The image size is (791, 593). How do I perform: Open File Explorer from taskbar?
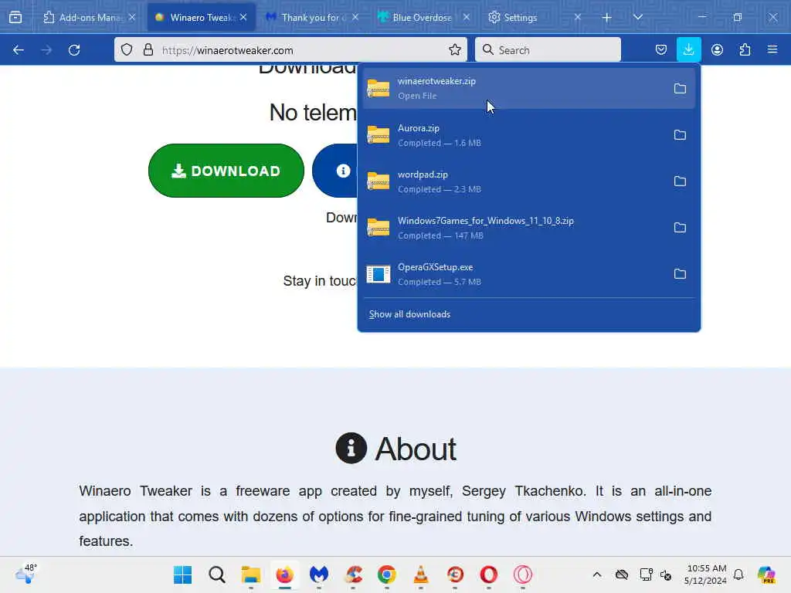(x=251, y=574)
